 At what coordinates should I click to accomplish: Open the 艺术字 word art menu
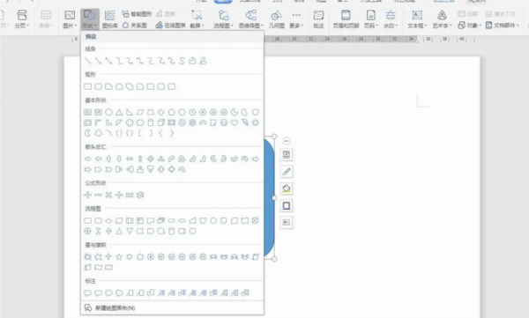(442, 18)
